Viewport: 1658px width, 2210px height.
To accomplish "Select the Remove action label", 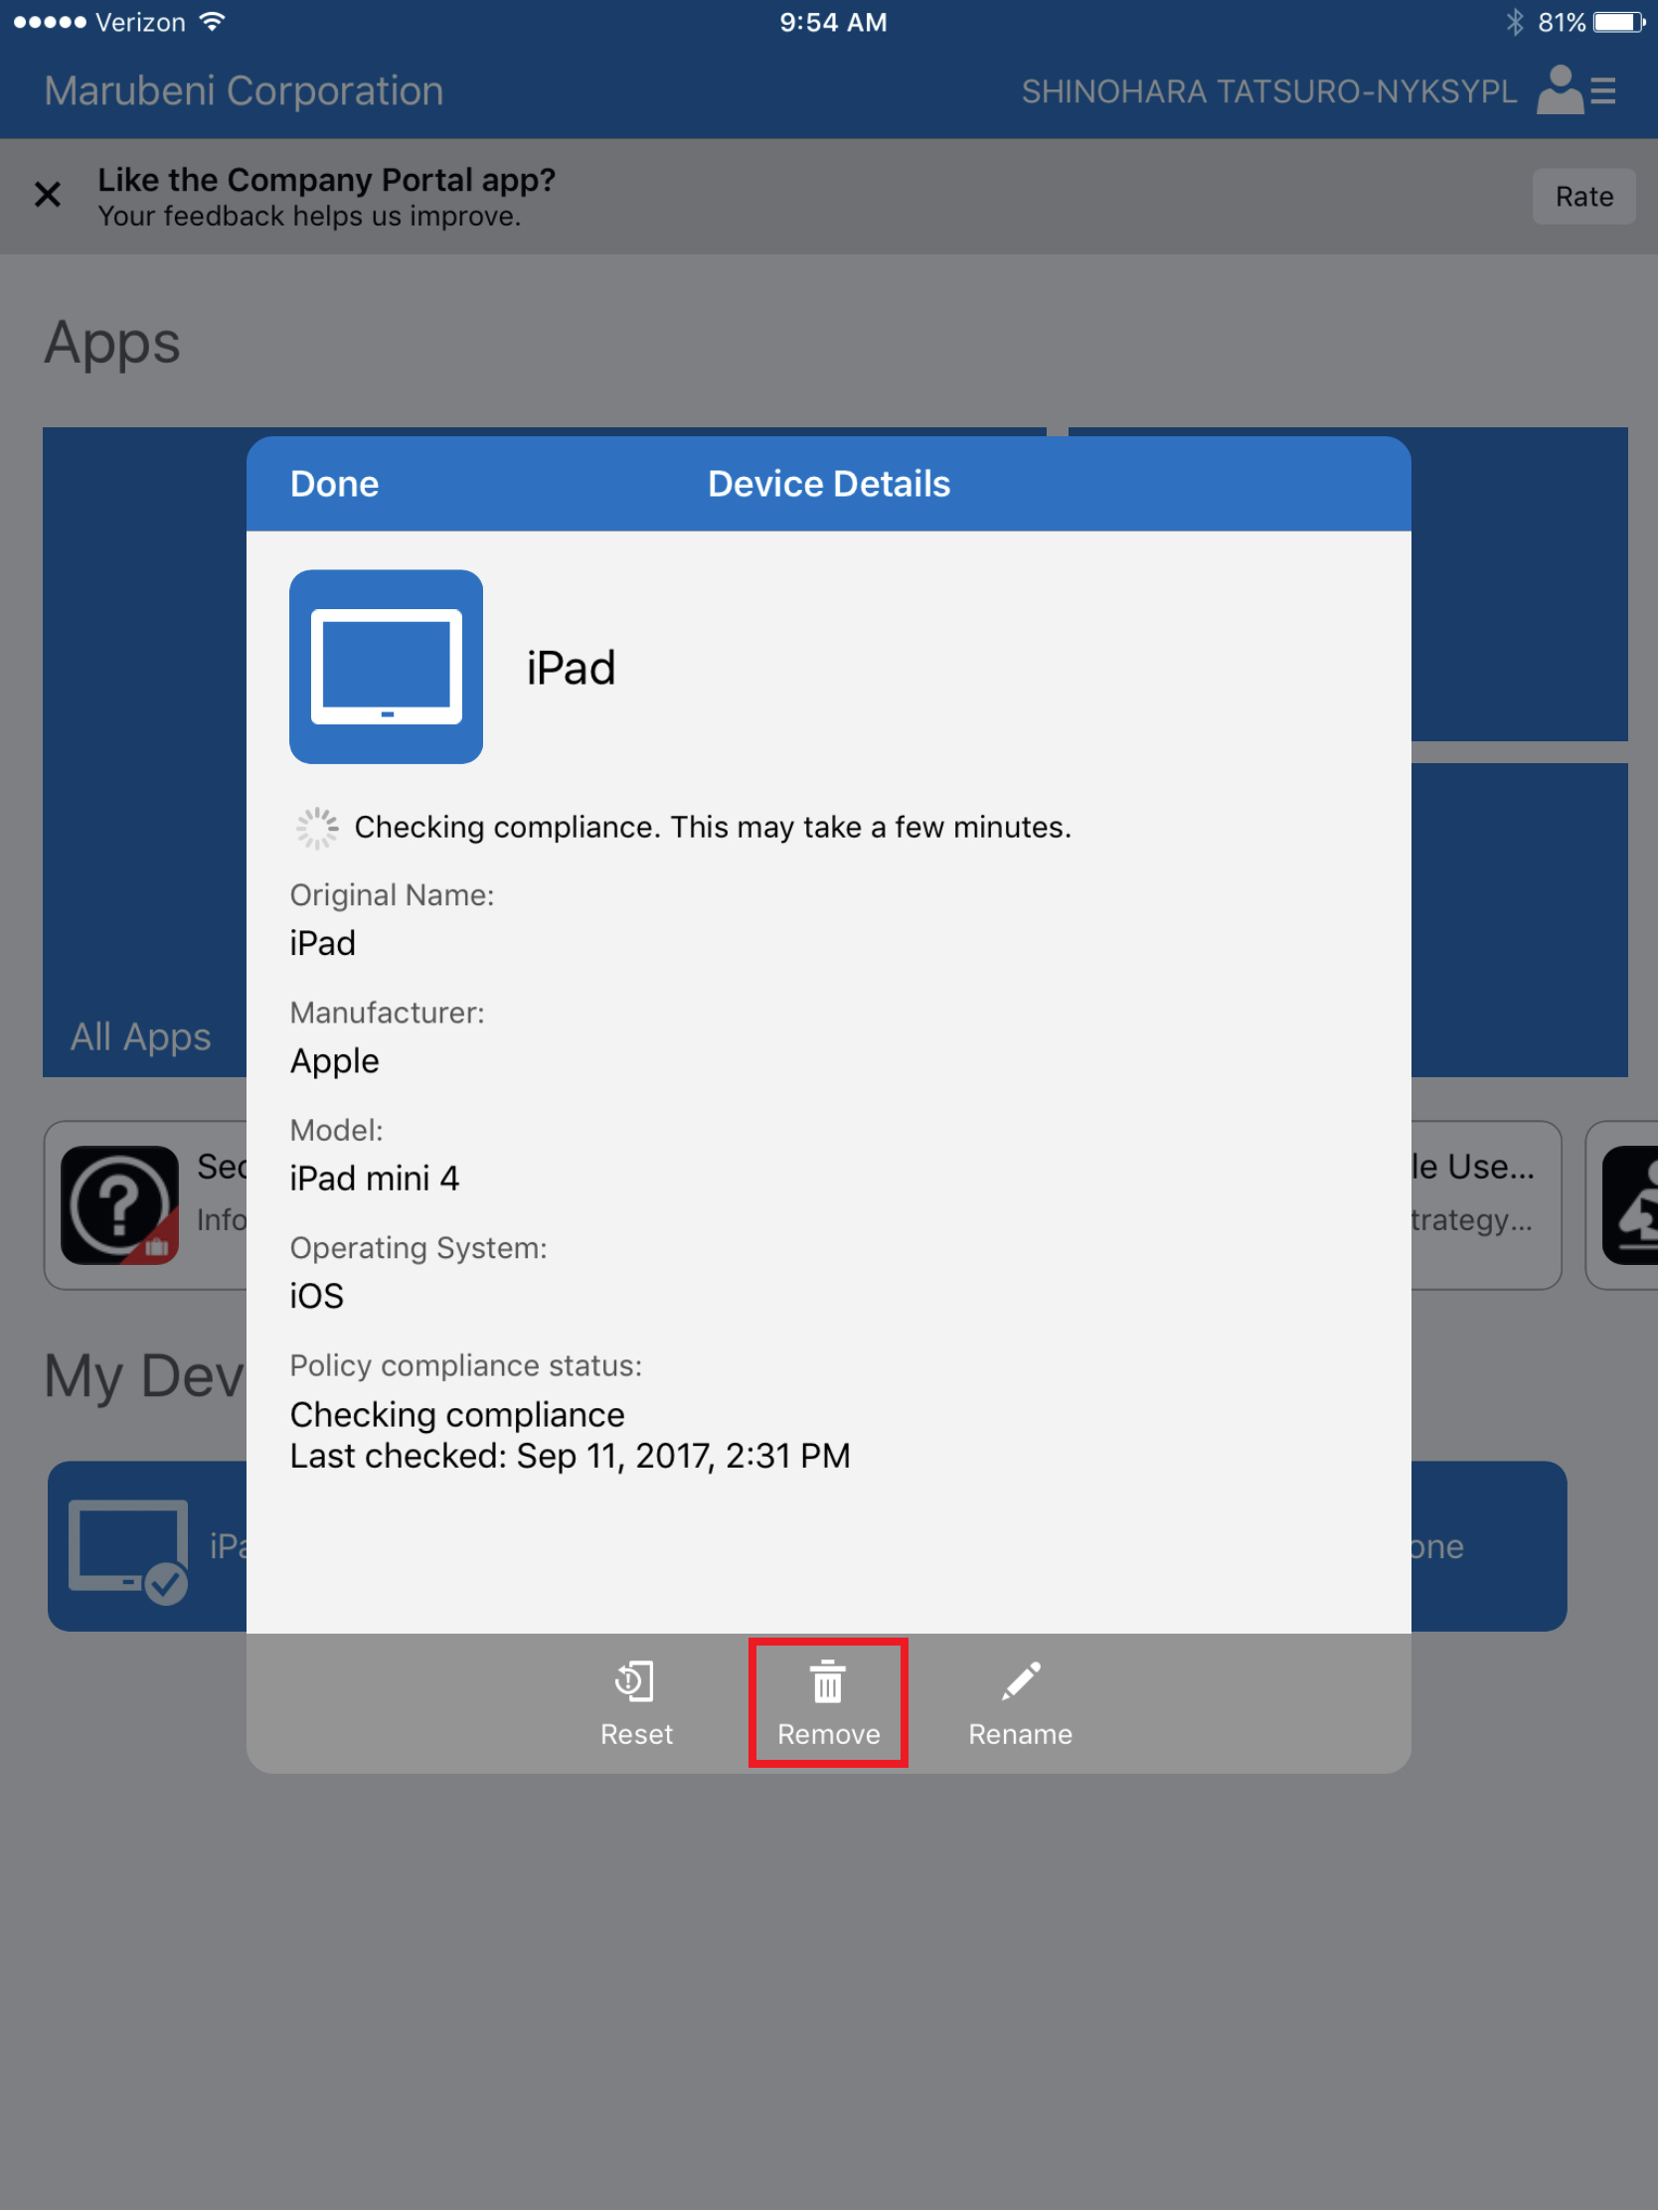I will pyautogui.click(x=827, y=1733).
